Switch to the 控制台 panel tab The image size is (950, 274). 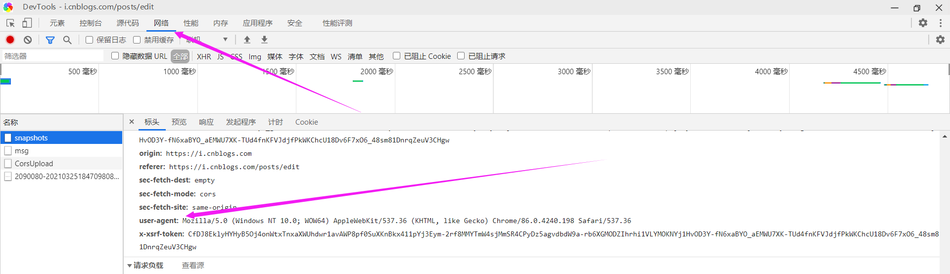coord(91,23)
